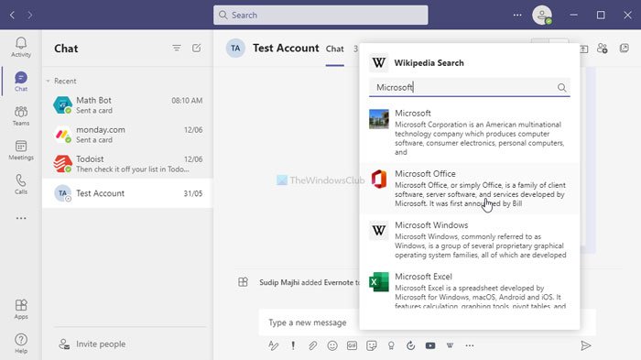Set delivery options exclamation icon
The width and height of the screenshot is (641, 360).
click(x=293, y=345)
